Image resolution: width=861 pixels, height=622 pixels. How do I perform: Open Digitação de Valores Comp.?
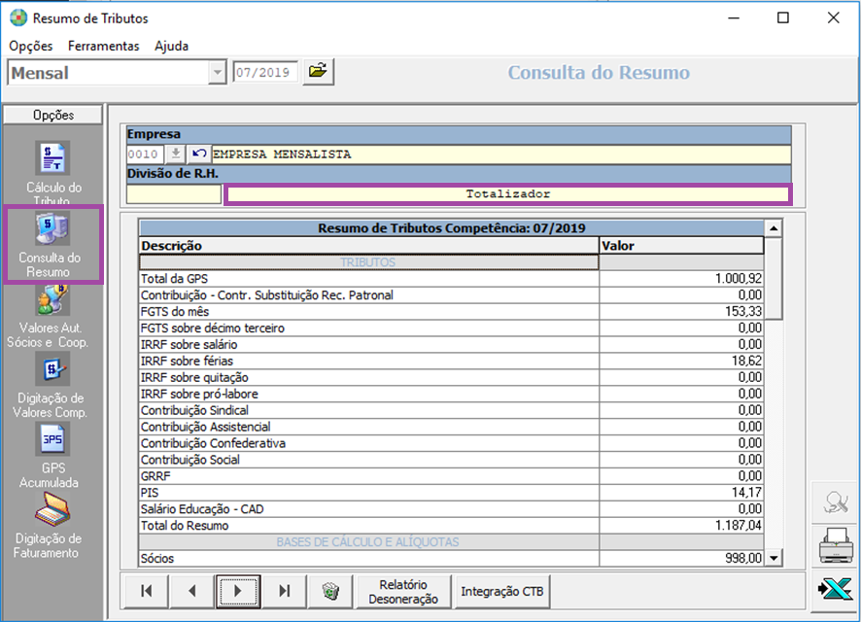(52, 386)
